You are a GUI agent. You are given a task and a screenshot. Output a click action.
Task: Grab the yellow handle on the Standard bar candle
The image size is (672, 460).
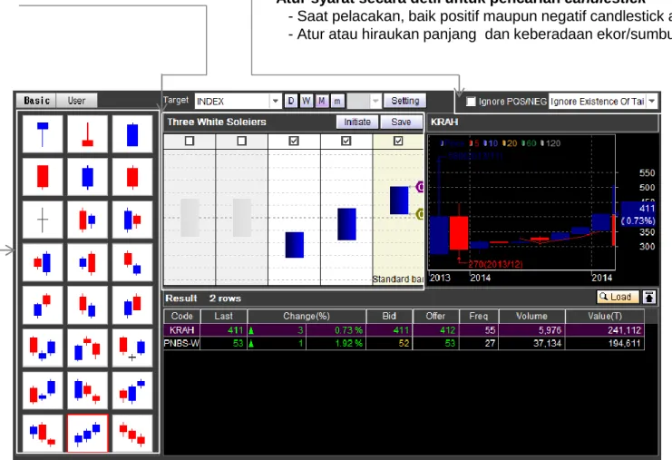421,213
